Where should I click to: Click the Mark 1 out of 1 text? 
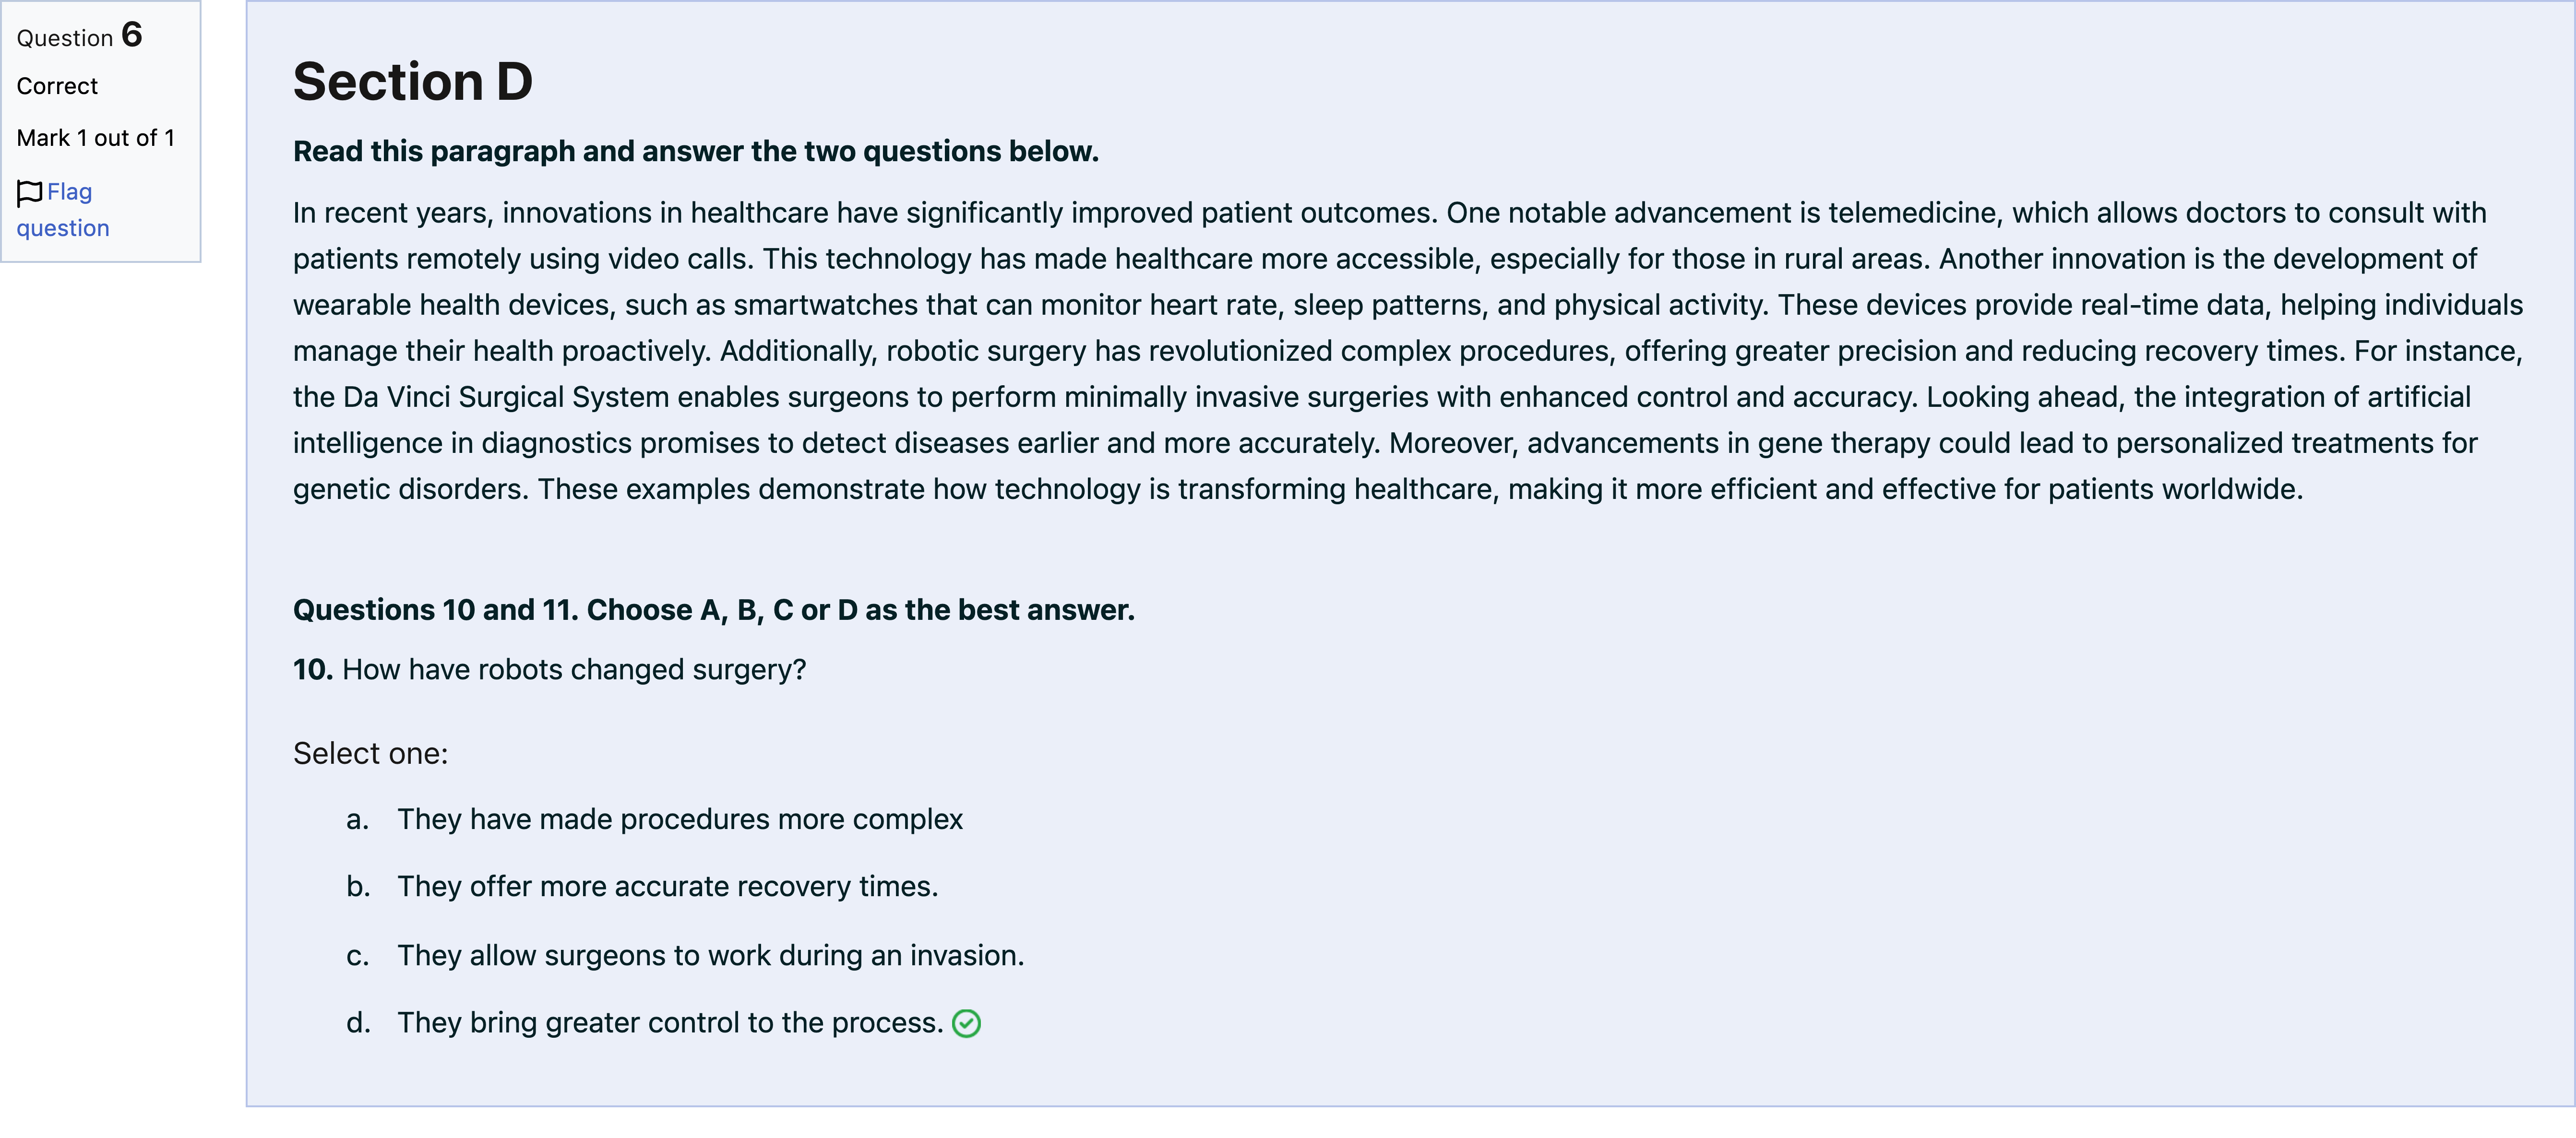[96, 138]
